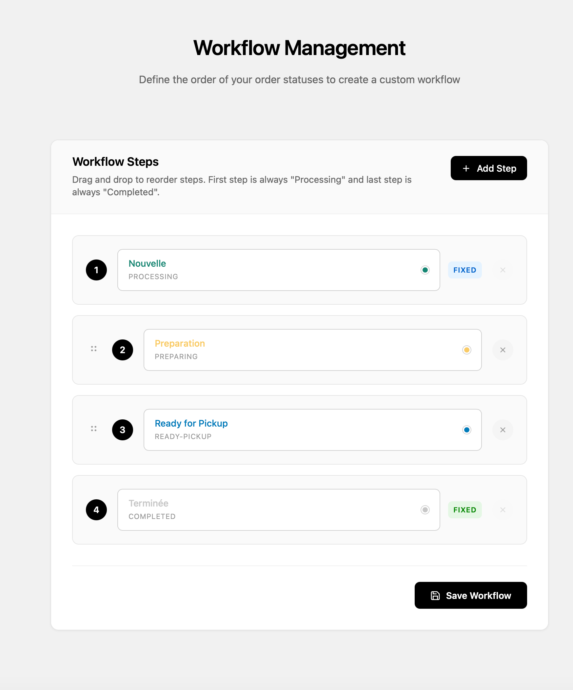The image size is (573, 690).
Task: Click the blue color dot for Ready for Pickup
Action: pyautogui.click(x=466, y=430)
